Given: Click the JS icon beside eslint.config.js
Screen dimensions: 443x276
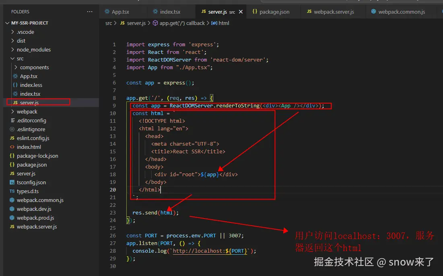Looking at the screenshot, I should point(12,138).
